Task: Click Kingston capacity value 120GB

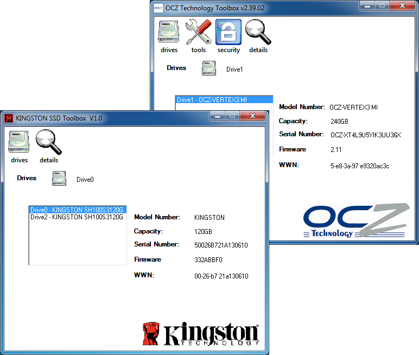Action: [203, 231]
